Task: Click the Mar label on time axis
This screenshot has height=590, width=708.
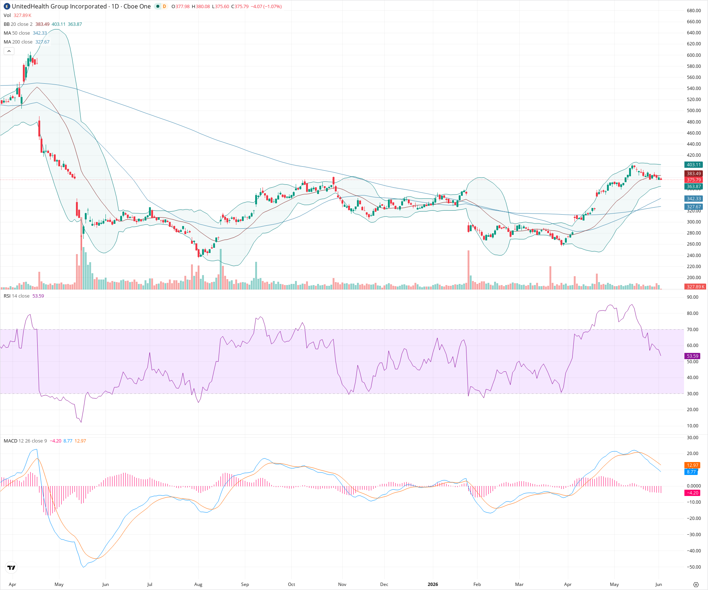Action: pos(519,584)
